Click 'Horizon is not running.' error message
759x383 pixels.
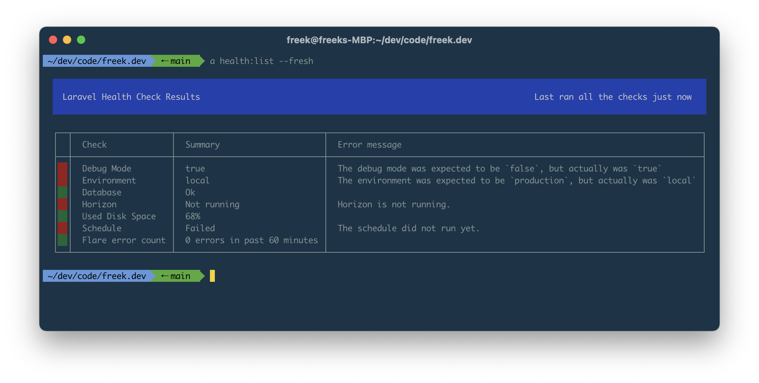[x=394, y=205]
